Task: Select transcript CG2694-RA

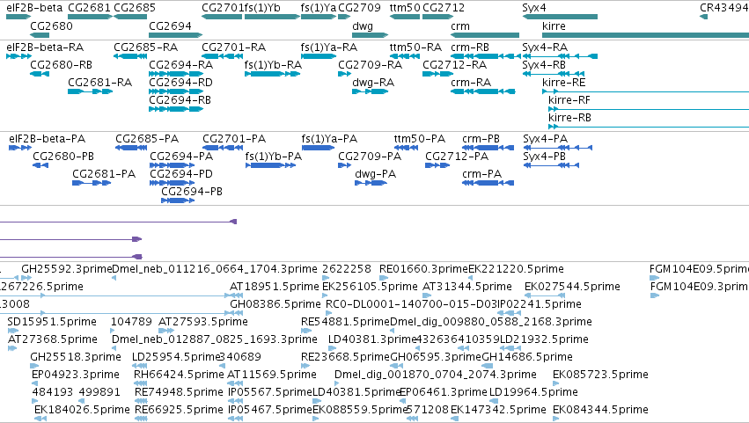Action: point(181,65)
